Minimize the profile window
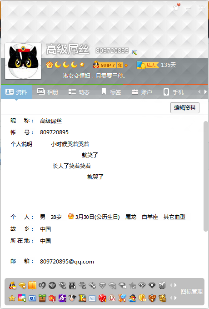 click(x=189, y=9)
